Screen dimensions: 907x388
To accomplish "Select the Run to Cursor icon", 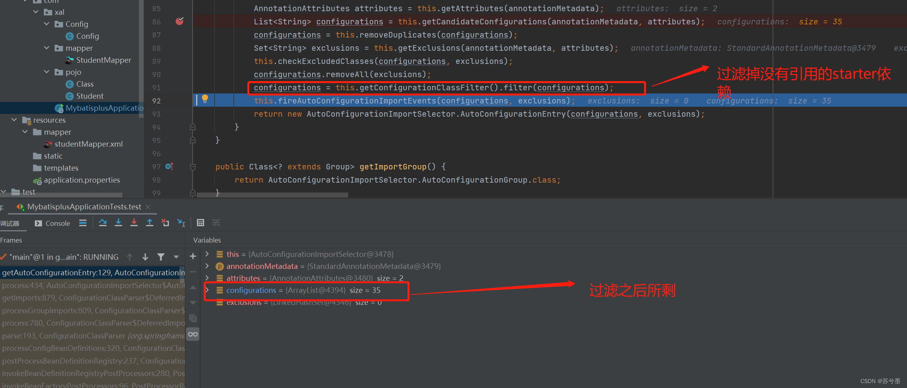I will 181,223.
